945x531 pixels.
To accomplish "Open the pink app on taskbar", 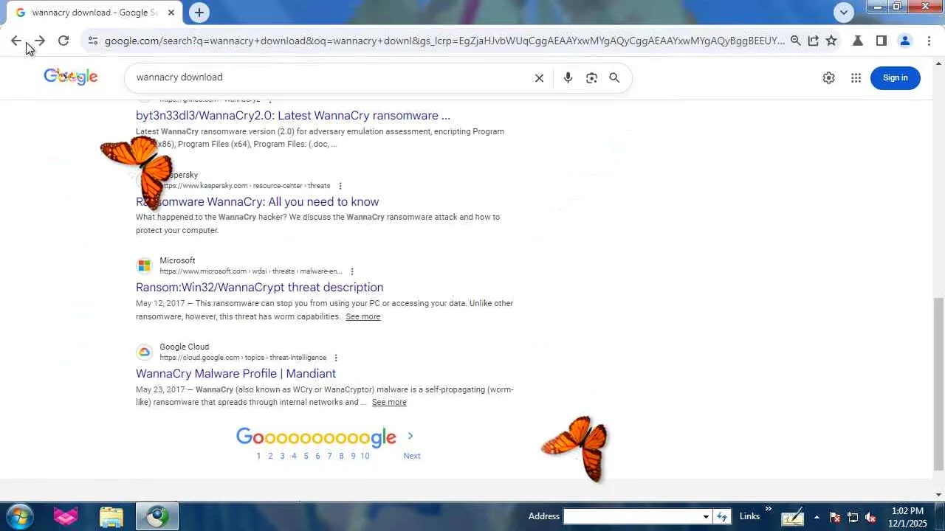I will pyautogui.click(x=66, y=516).
